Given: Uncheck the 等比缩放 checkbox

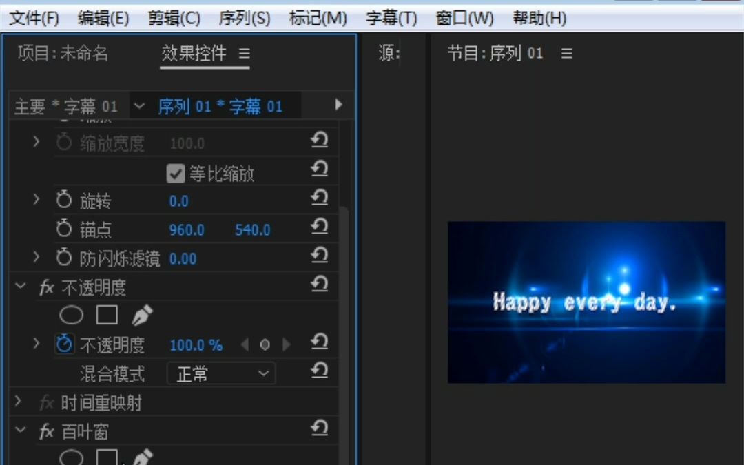Looking at the screenshot, I should [x=175, y=173].
